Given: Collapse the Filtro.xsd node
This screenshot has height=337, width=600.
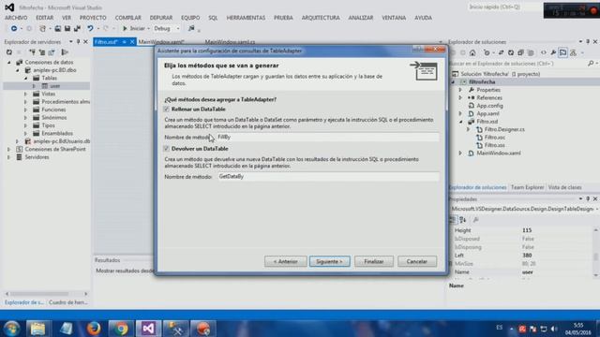Looking at the screenshot, I should [460, 122].
